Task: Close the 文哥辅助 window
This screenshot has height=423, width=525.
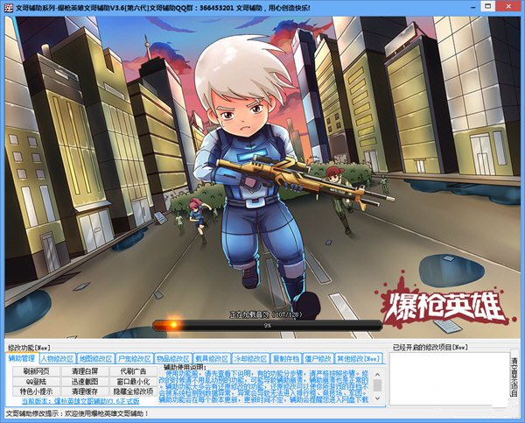Action: (508, 6)
